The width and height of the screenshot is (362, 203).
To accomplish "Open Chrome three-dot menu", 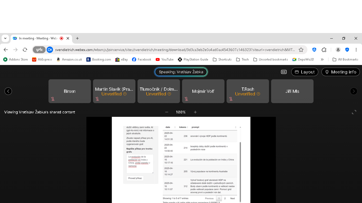I will 356,50.
